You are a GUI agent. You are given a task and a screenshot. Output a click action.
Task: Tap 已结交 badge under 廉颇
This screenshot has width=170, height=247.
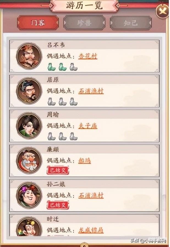tap(58, 170)
